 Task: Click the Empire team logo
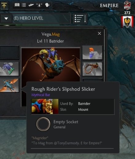(127, 6)
